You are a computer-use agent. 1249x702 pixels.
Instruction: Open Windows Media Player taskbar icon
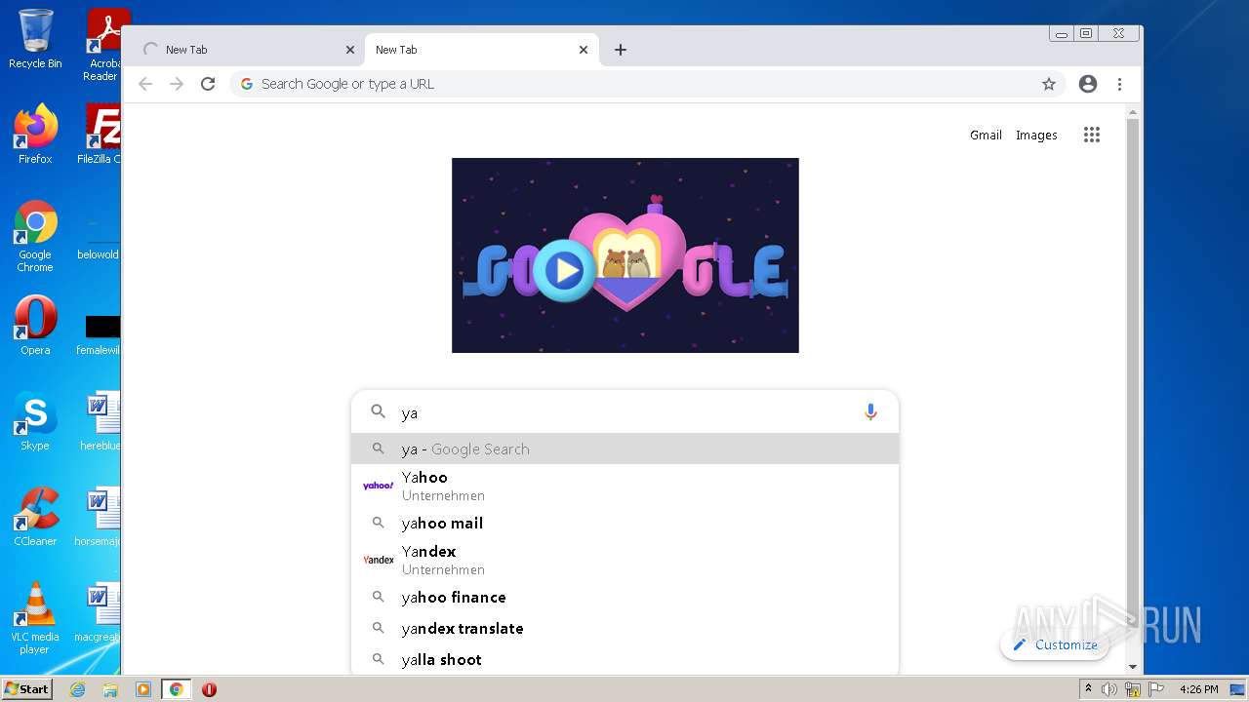coord(143,689)
